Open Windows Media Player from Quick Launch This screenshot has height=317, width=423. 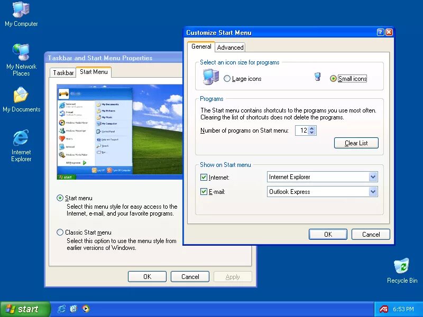coord(86,309)
